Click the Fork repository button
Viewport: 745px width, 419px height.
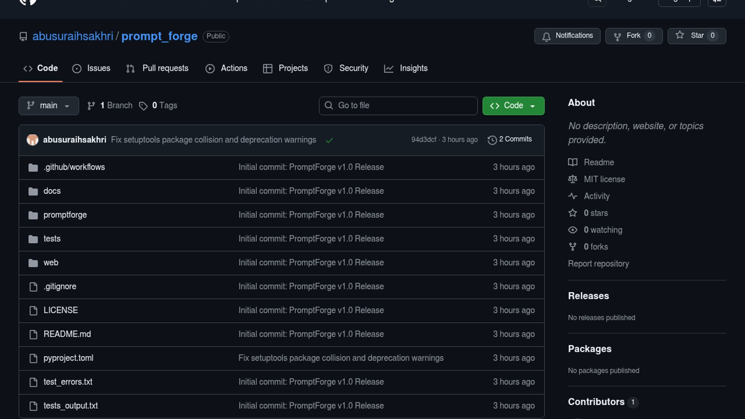633,36
